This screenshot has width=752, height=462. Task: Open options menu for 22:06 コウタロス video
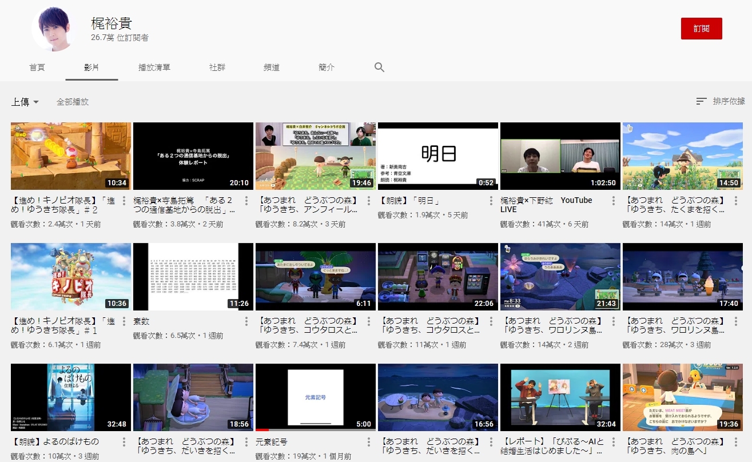[x=491, y=321]
